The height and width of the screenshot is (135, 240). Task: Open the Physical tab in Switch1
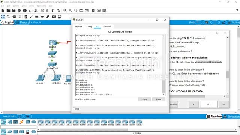click(79, 27)
